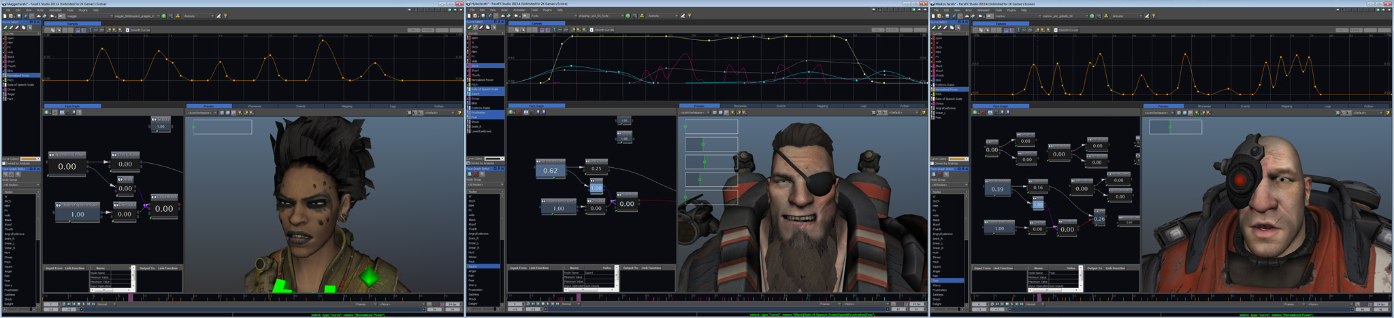Click the last zoom icon in Maggie's Face Graph toolbar

coord(79,112)
